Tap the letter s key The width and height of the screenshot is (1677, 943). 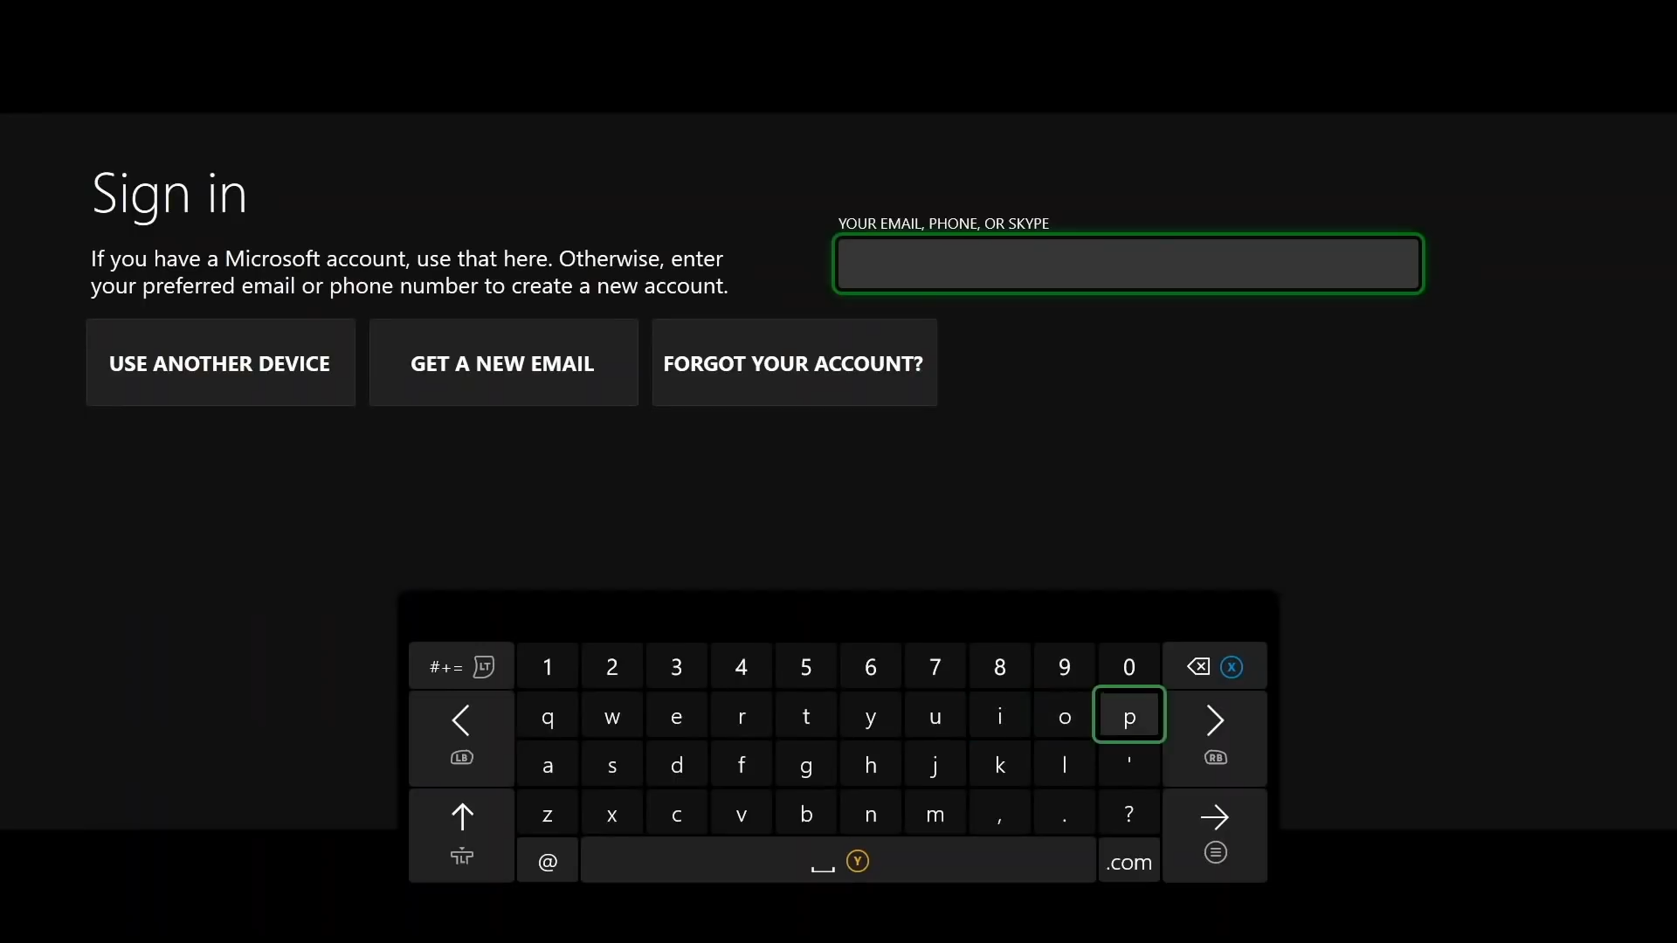(x=612, y=765)
